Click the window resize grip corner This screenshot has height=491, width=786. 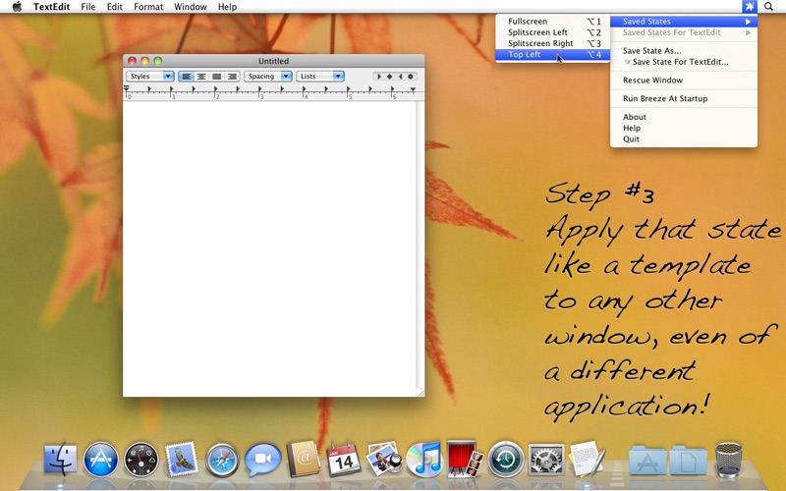click(421, 393)
